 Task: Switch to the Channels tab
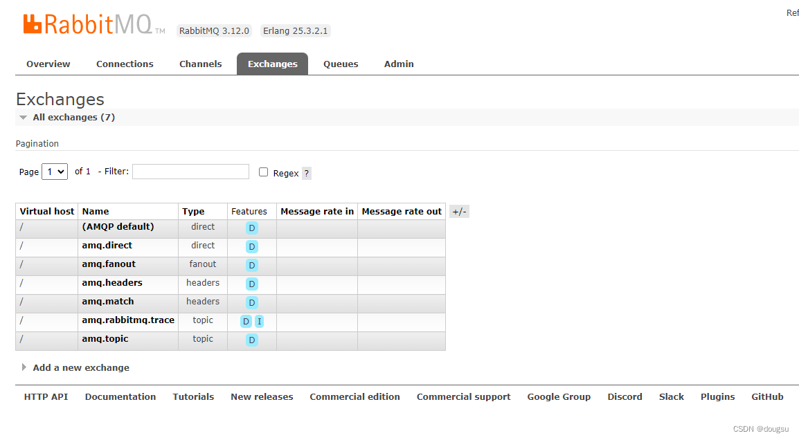pos(201,64)
